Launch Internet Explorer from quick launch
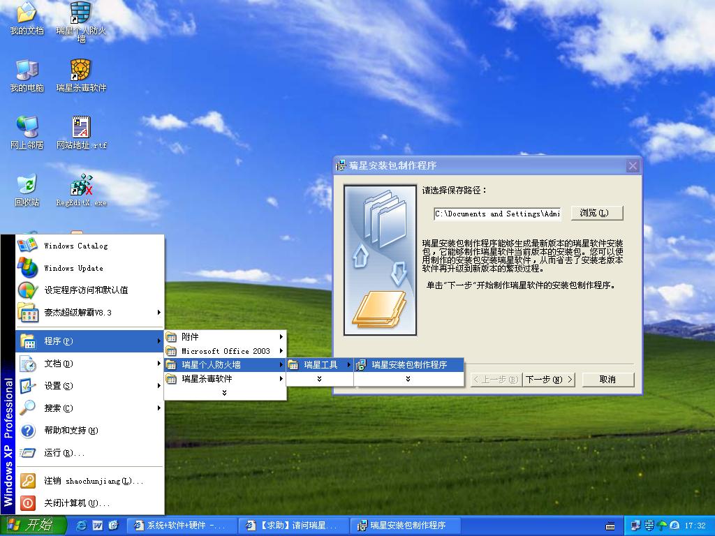This screenshot has height=536, width=715. tap(82, 526)
